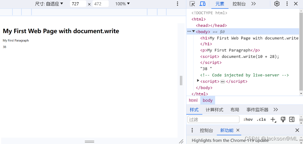Toggle the computed styles sidebar icon
The width and height of the screenshot is (303, 144).
291,119
